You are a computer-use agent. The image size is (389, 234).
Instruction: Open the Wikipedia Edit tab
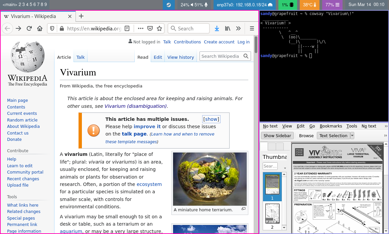point(158,57)
